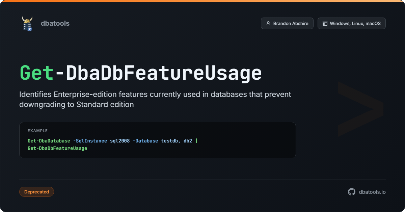Image resolution: width=405 pixels, height=212 pixels.
Task: Click the -Database parameter in code
Action: 145,141
